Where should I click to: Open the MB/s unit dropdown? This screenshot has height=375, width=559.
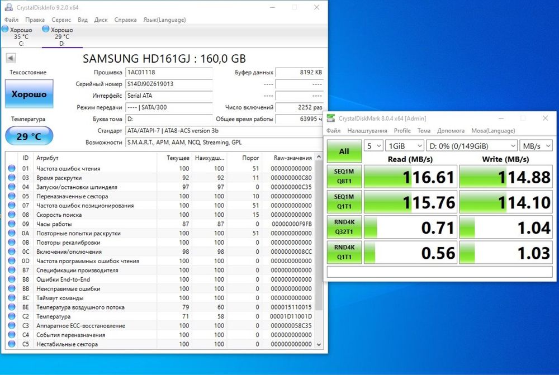click(536, 146)
